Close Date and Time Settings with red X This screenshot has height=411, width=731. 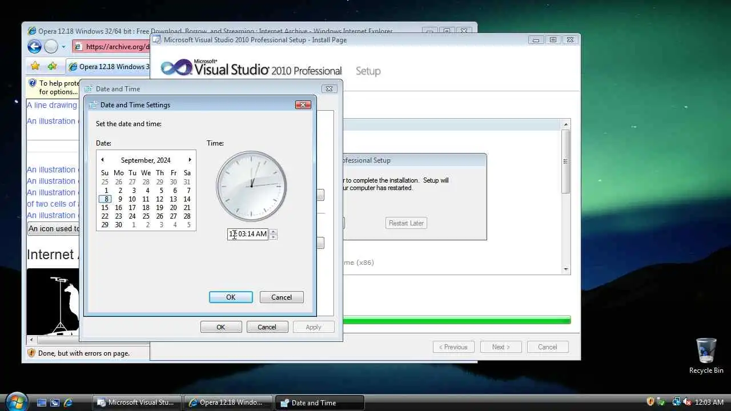(303, 104)
